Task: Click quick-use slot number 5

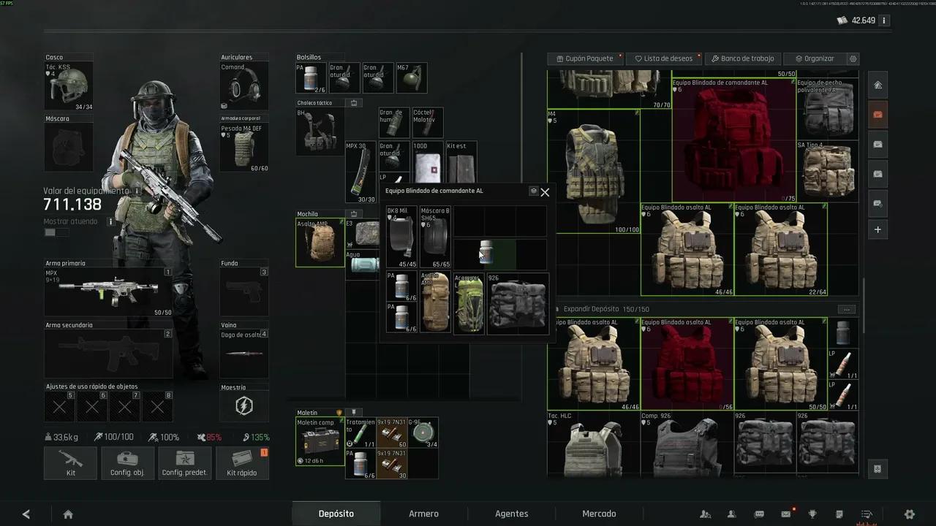Action: point(60,406)
